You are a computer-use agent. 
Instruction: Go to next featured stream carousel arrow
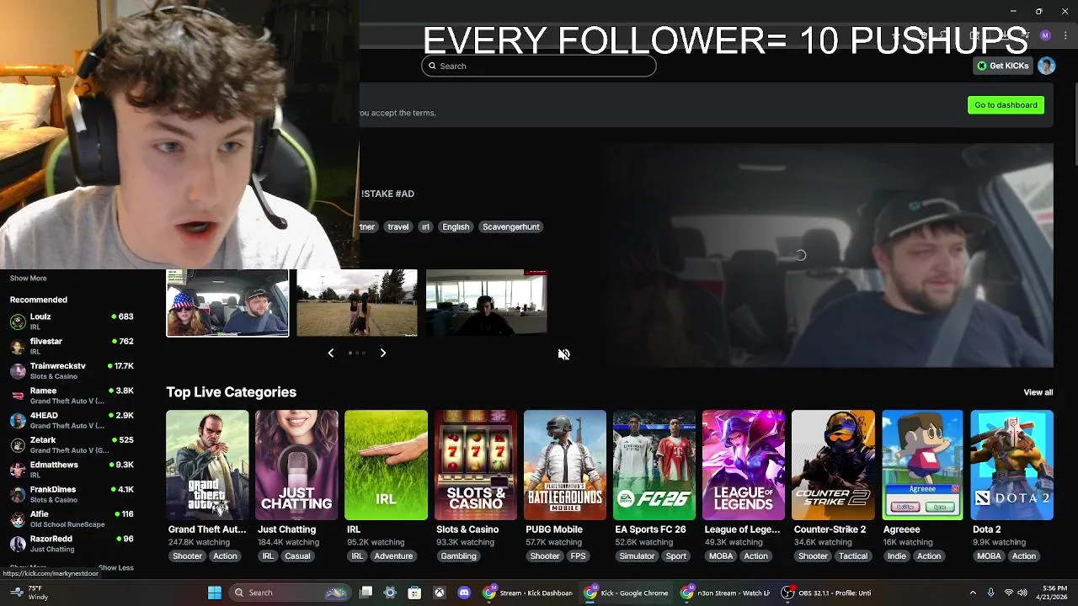(x=383, y=353)
